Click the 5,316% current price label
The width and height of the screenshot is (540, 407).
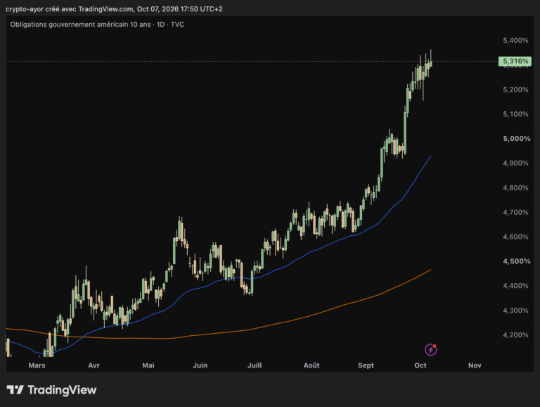tap(515, 61)
